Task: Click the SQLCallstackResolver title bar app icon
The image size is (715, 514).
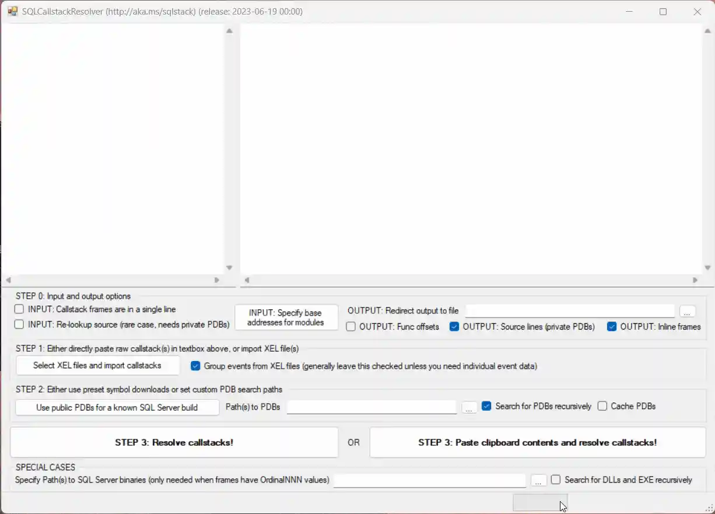Action: (12, 11)
